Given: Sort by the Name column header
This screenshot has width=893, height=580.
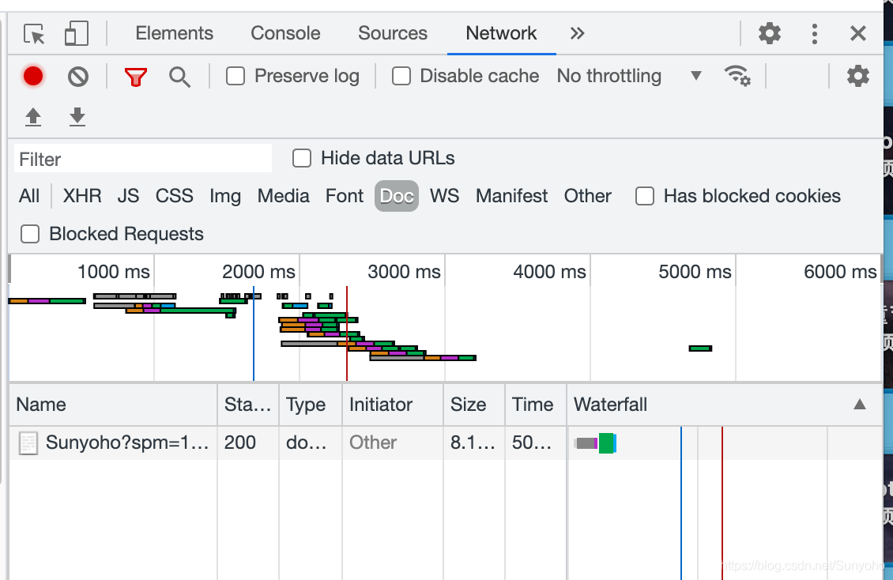Looking at the screenshot, I should point(113,405).
